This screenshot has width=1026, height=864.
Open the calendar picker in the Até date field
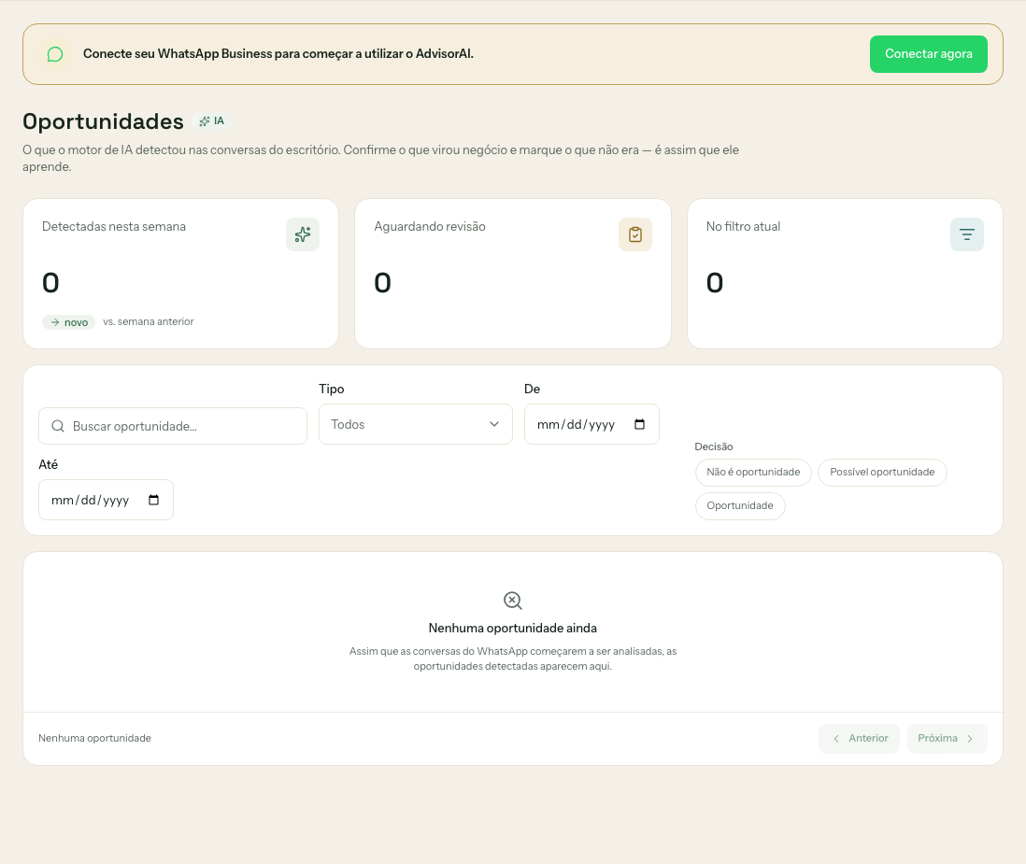[154, 501]
